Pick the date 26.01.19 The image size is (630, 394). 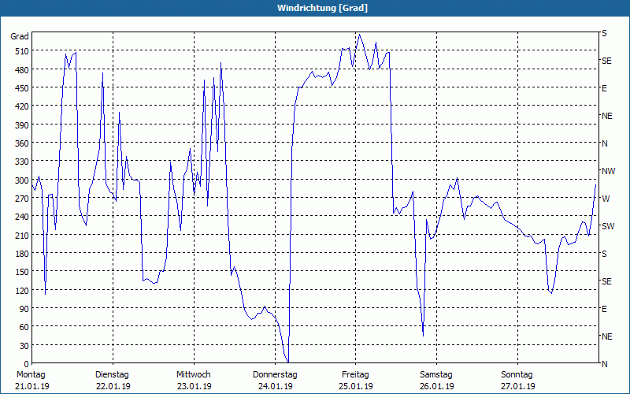pos(437,387)
